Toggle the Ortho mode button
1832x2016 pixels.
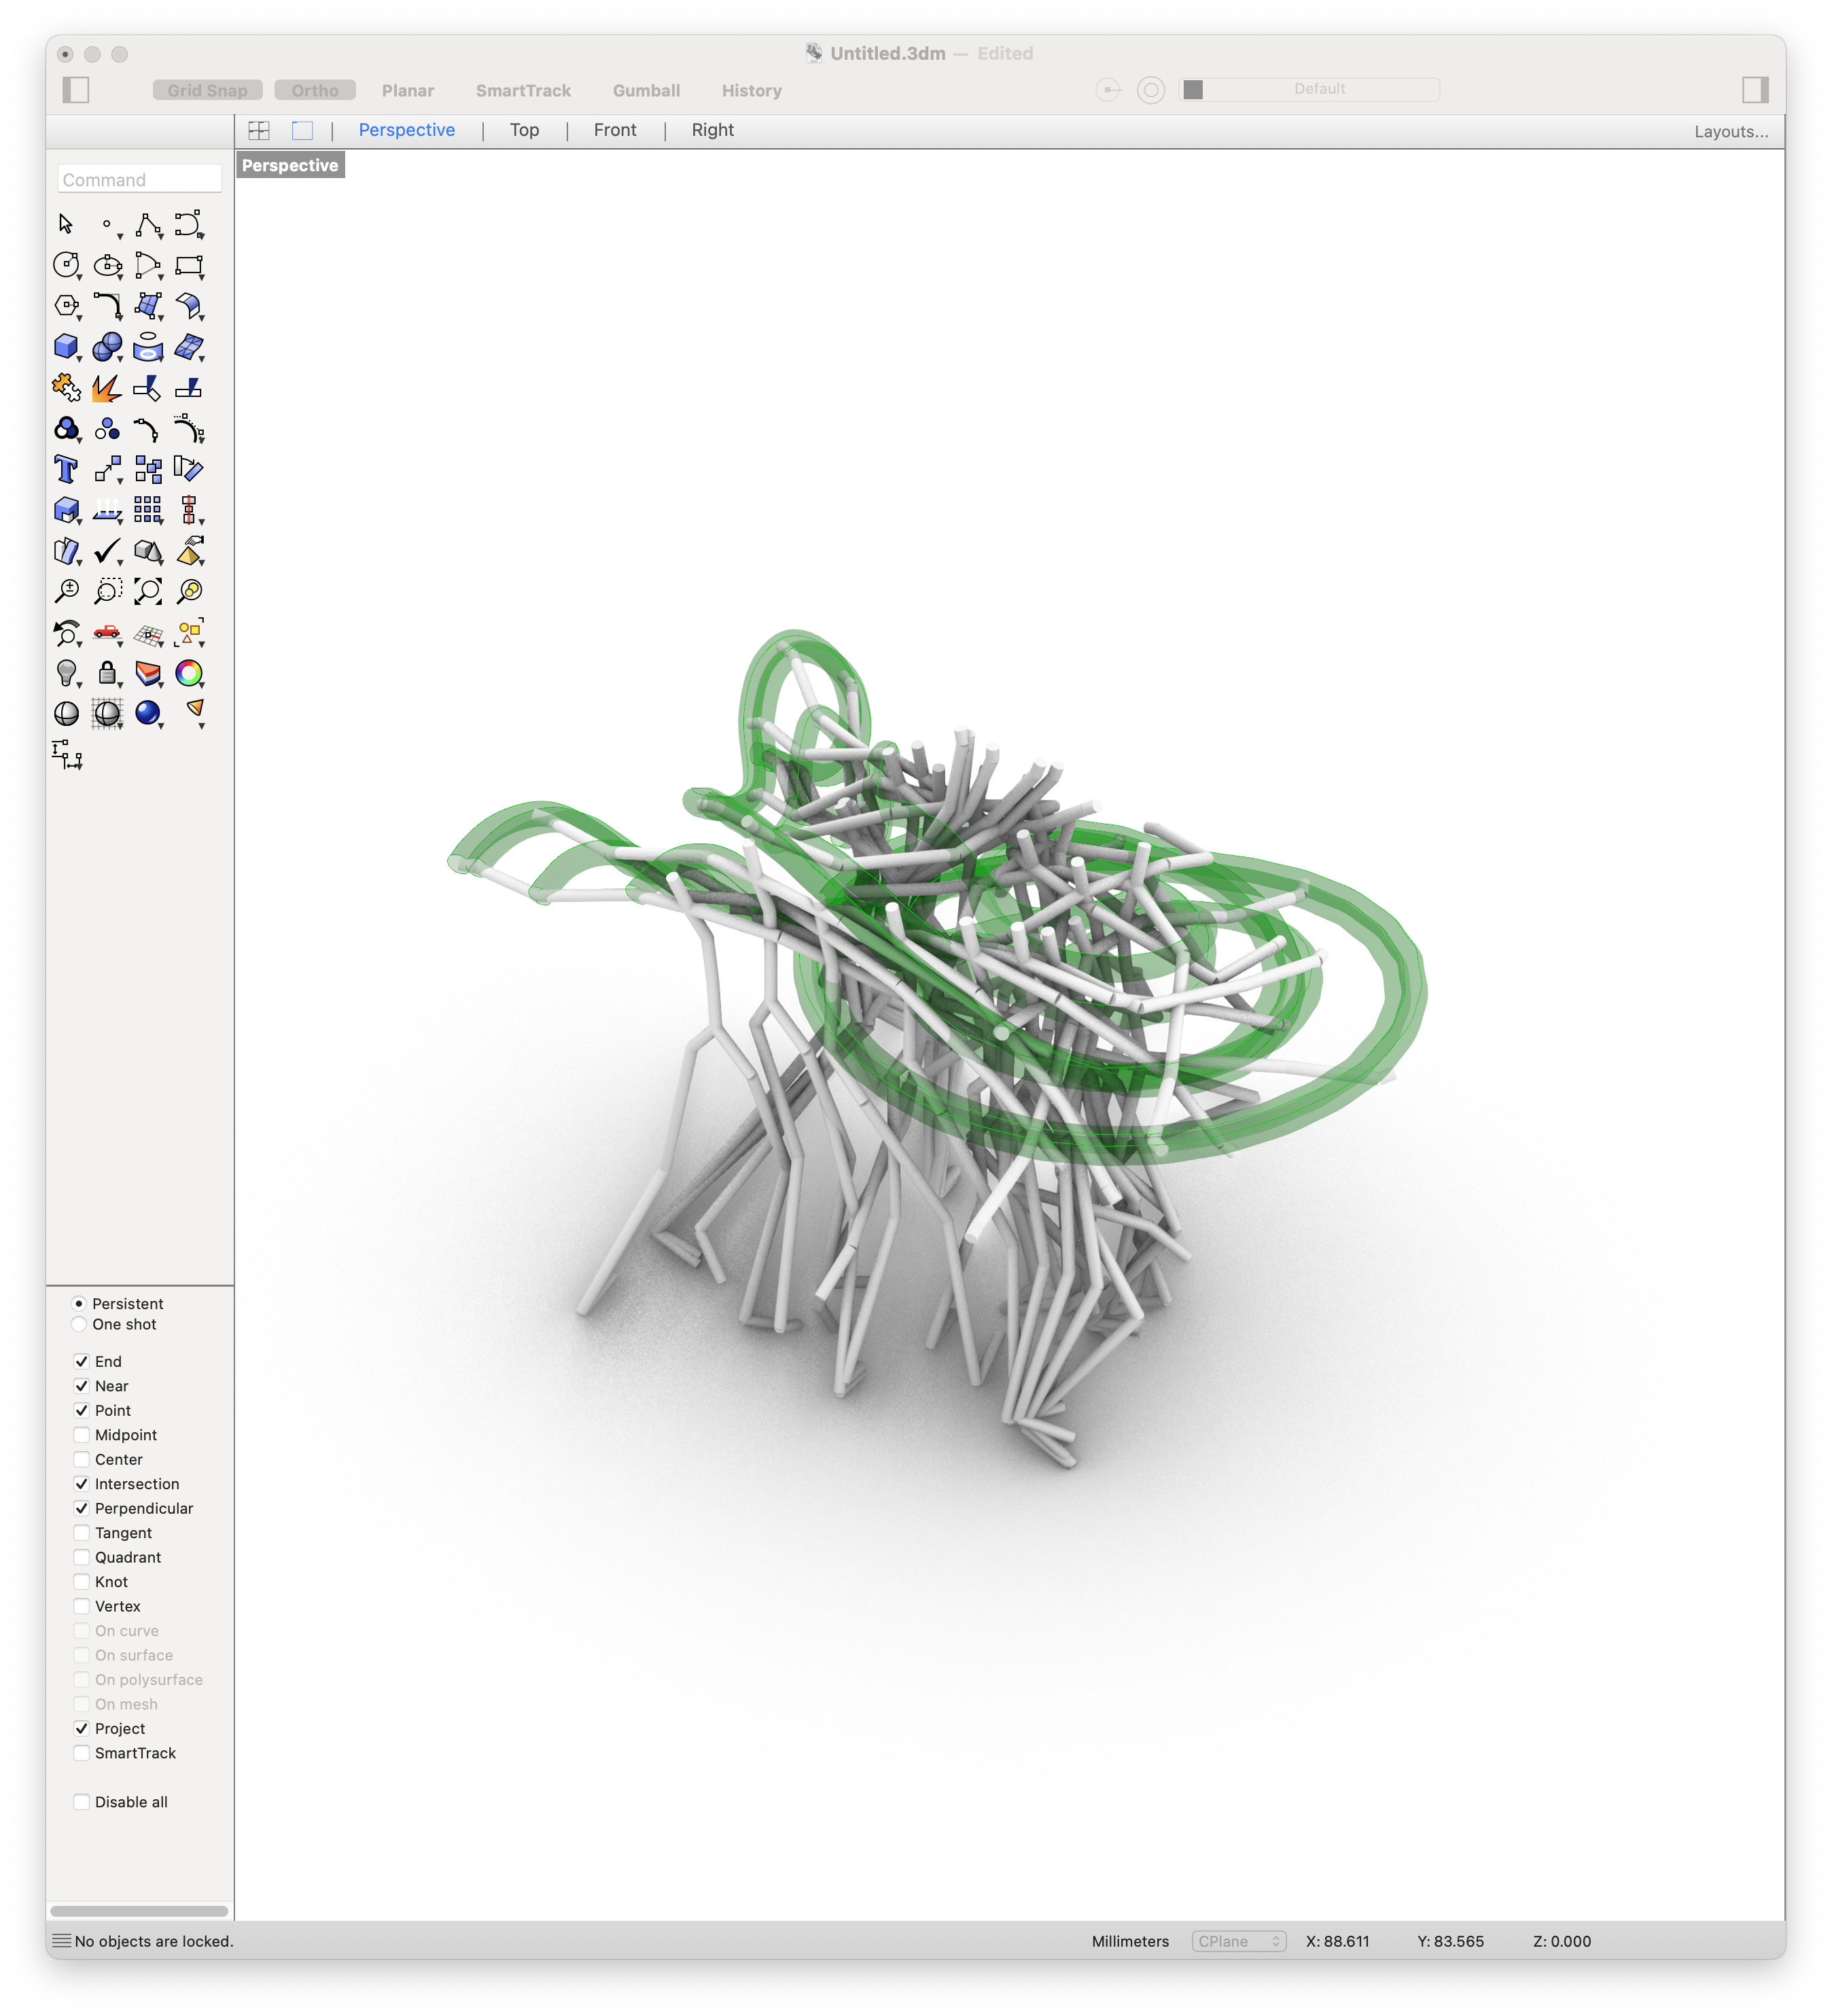[315, 90]
